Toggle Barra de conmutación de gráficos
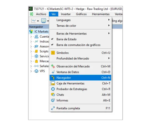This screenshot has width=151, height=126. click(52, 45)
